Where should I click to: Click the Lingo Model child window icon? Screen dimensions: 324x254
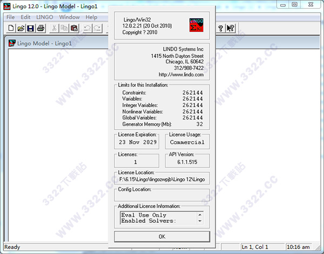point(12,43)
